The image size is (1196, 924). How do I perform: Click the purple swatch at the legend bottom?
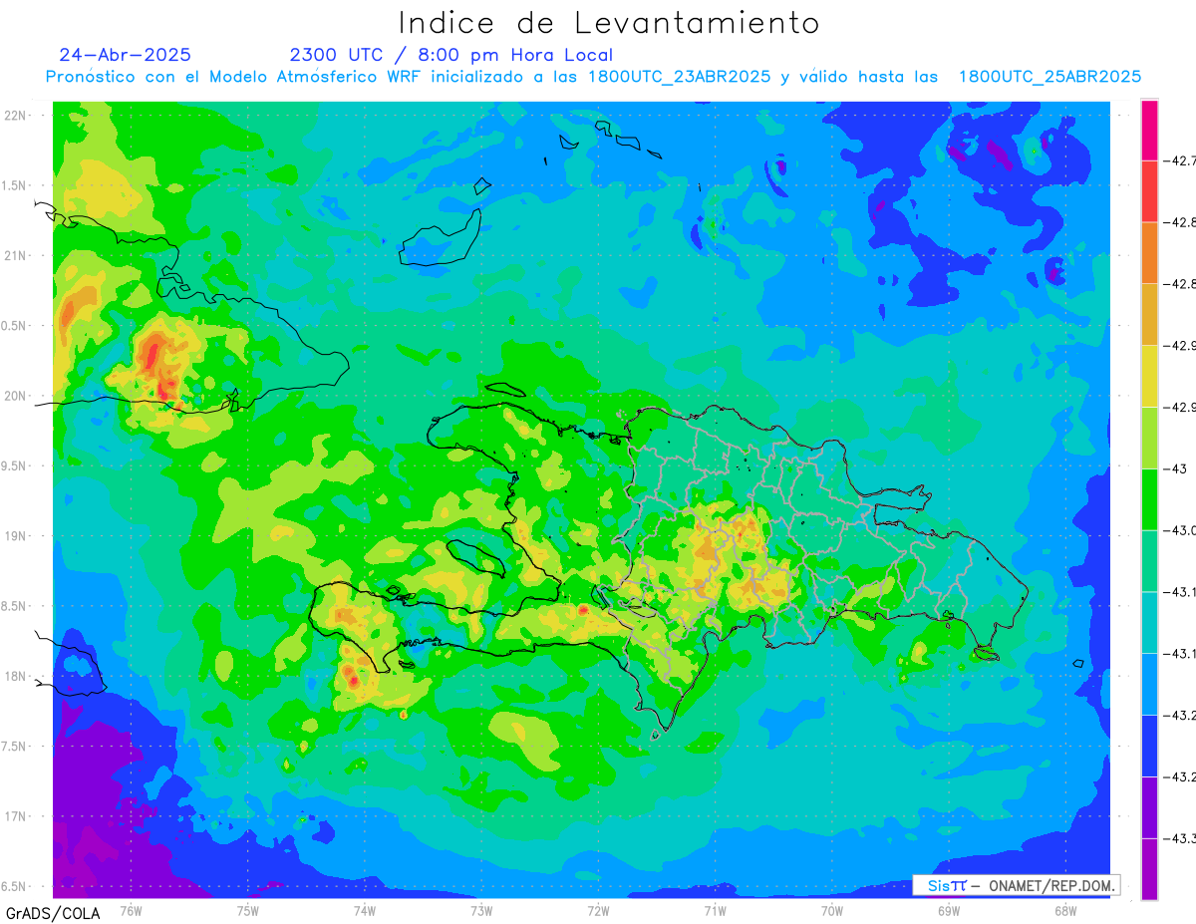pyautogui.click(x=1149, y=869)
